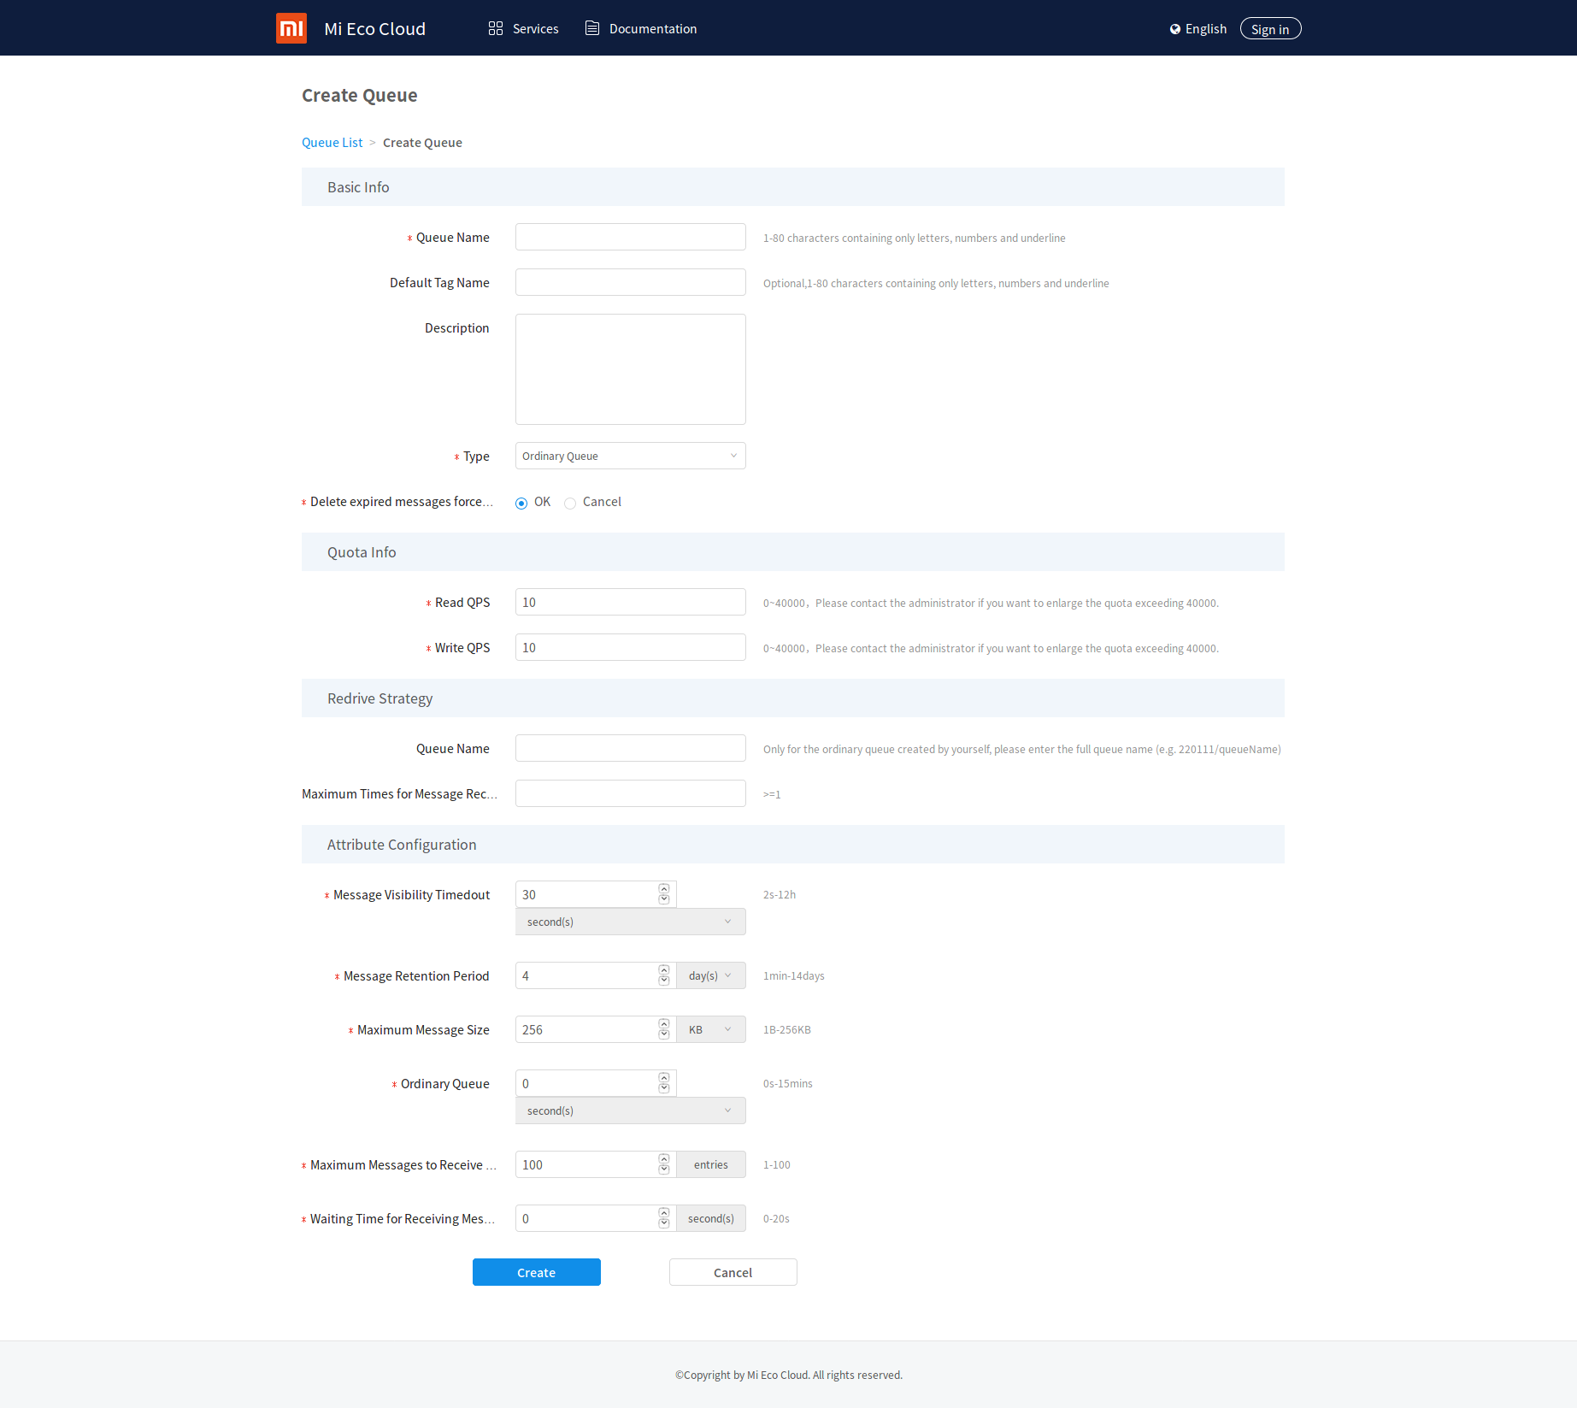
Task: Focus the Redrive Strategy Queue Name field
Action: [631, 748]
